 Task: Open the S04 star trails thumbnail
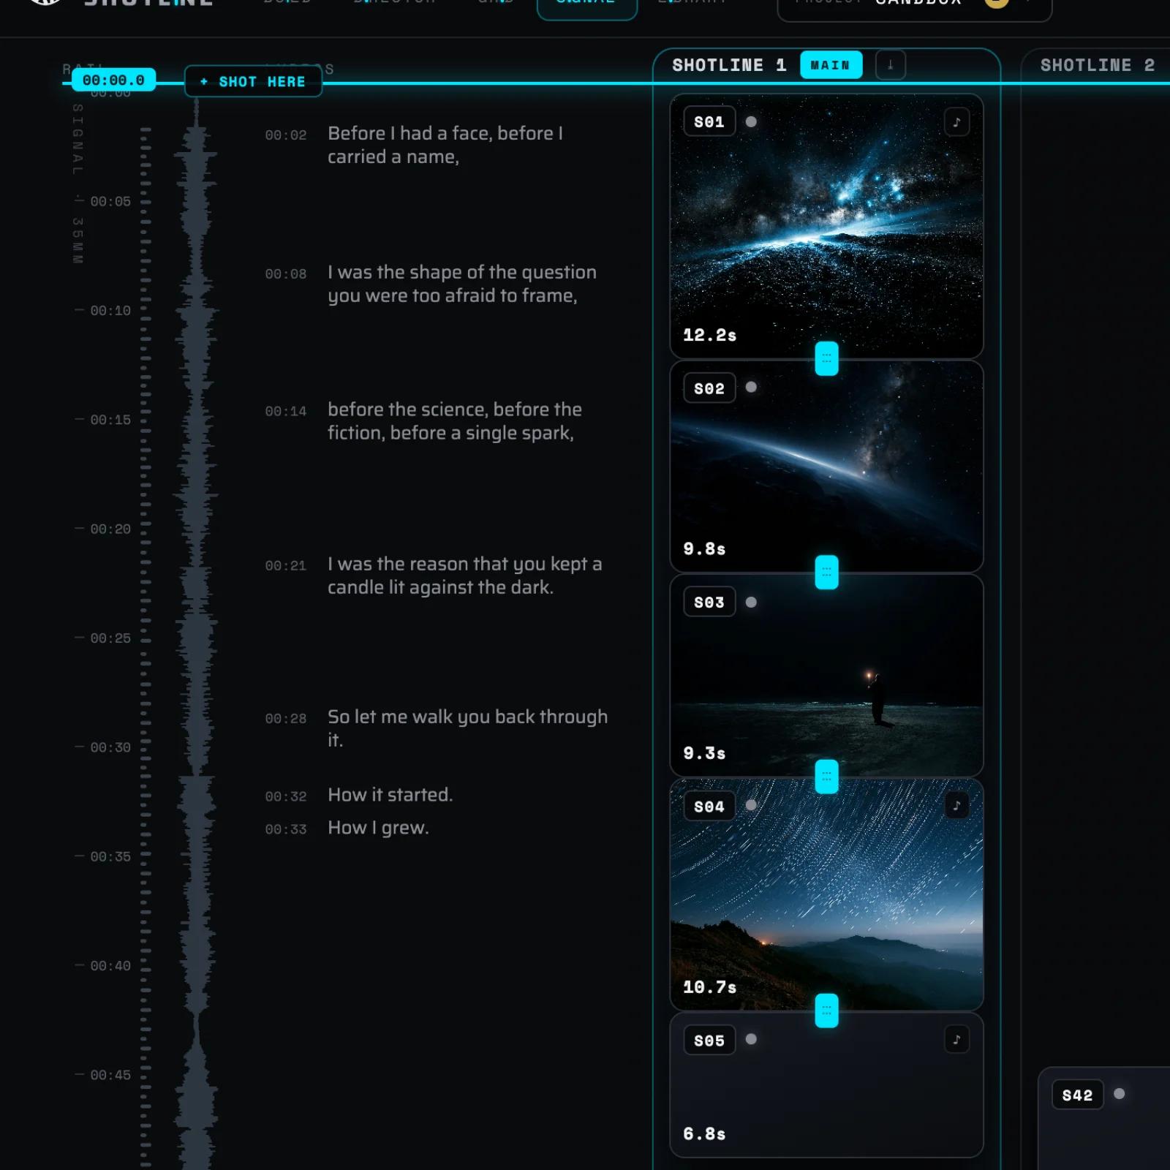[x=826, y=895]
